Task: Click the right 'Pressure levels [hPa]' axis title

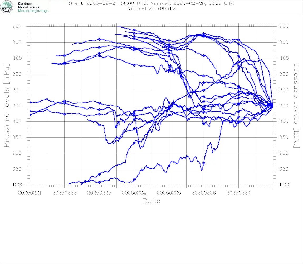Action: (297, 106)
